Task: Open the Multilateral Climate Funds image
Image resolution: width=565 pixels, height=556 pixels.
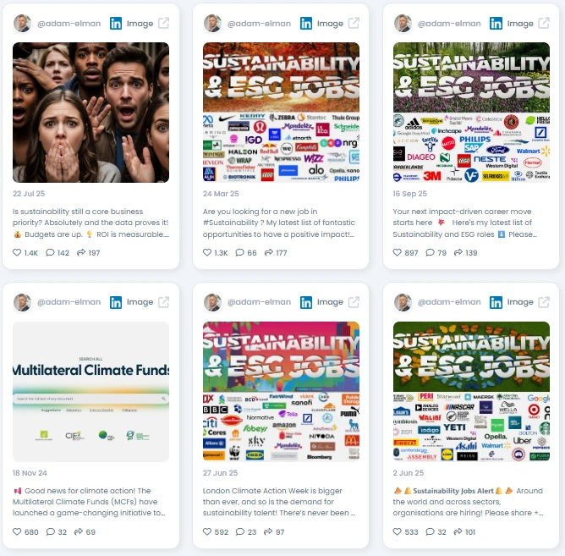Action: tap(91, 392)
